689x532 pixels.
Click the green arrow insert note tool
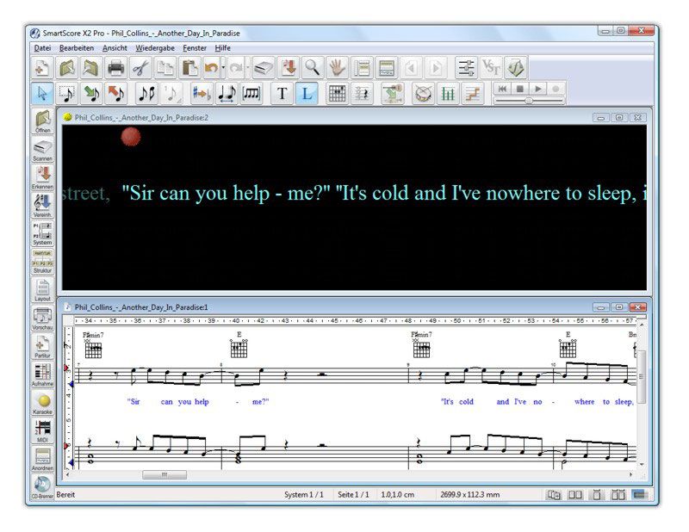click(92, 93)
